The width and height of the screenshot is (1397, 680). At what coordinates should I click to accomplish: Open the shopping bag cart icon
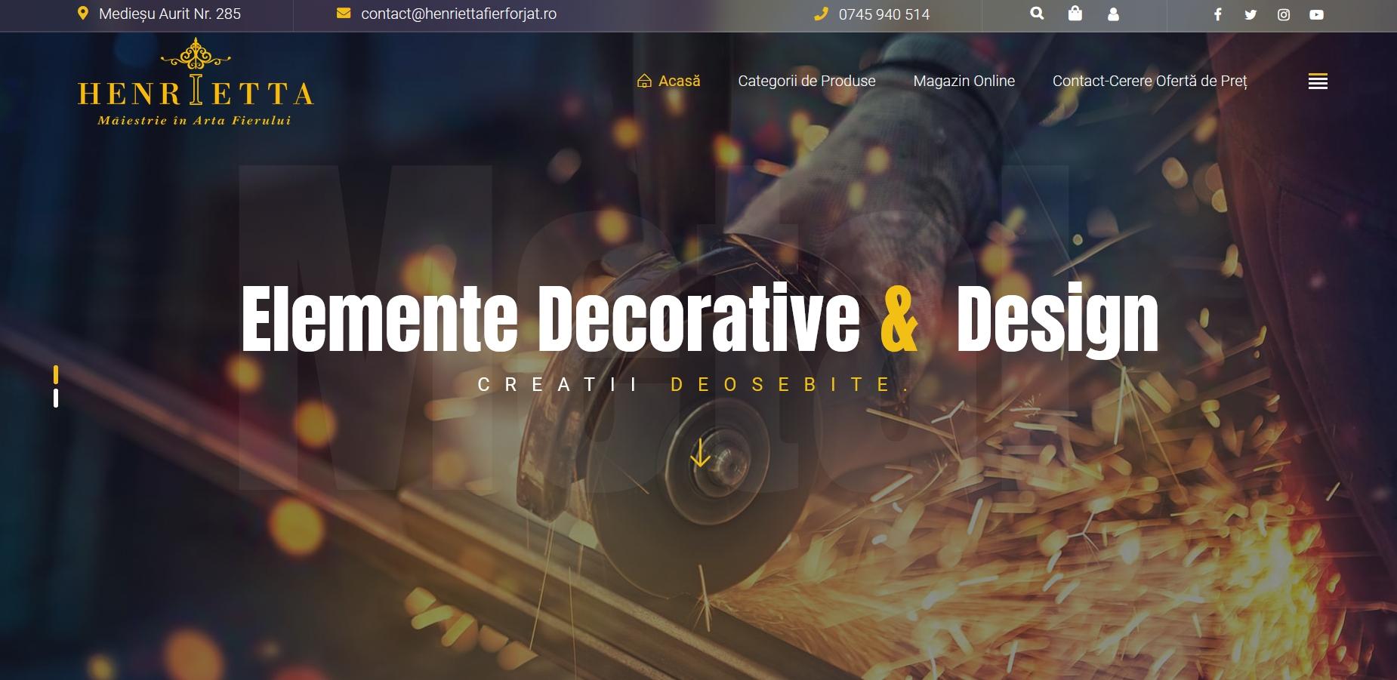(x=1075, y=14)
